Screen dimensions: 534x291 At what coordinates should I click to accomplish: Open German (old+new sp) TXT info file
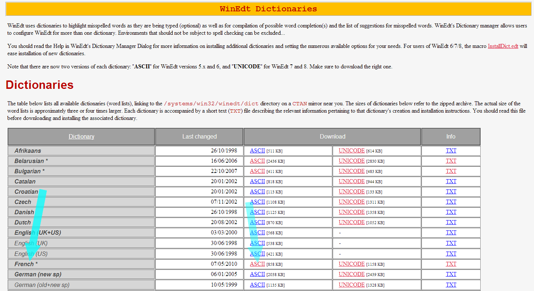pyautogui.click(x=451, y=285)
